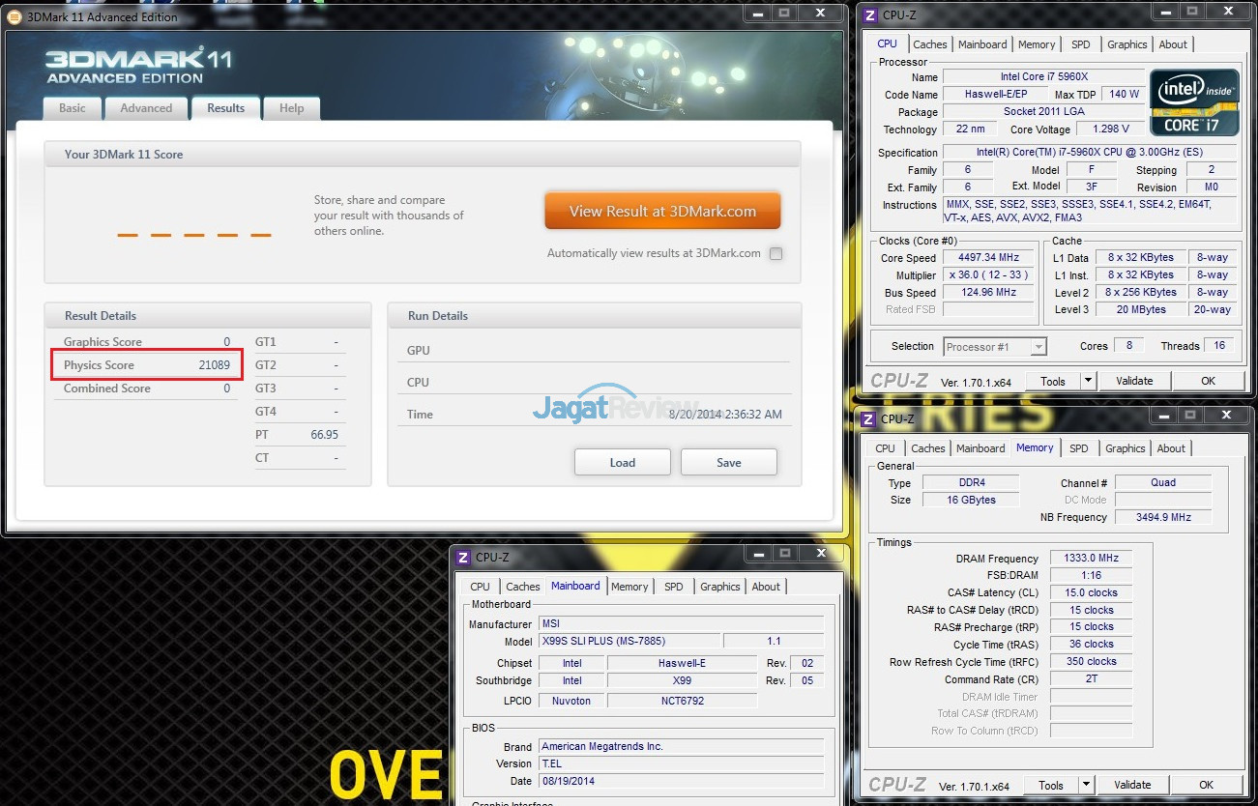Expand the Tools dropdown arrow in the memory timings window
This screenshot has height=806, width=1258.
1086,785
